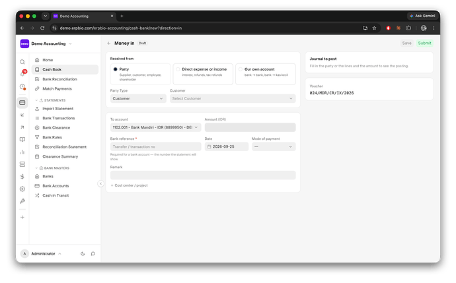Select the cash and bank card icon in rail

(x=22, y=102)
